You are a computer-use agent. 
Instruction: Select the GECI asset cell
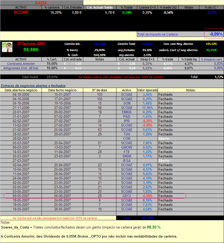[127, 196]
